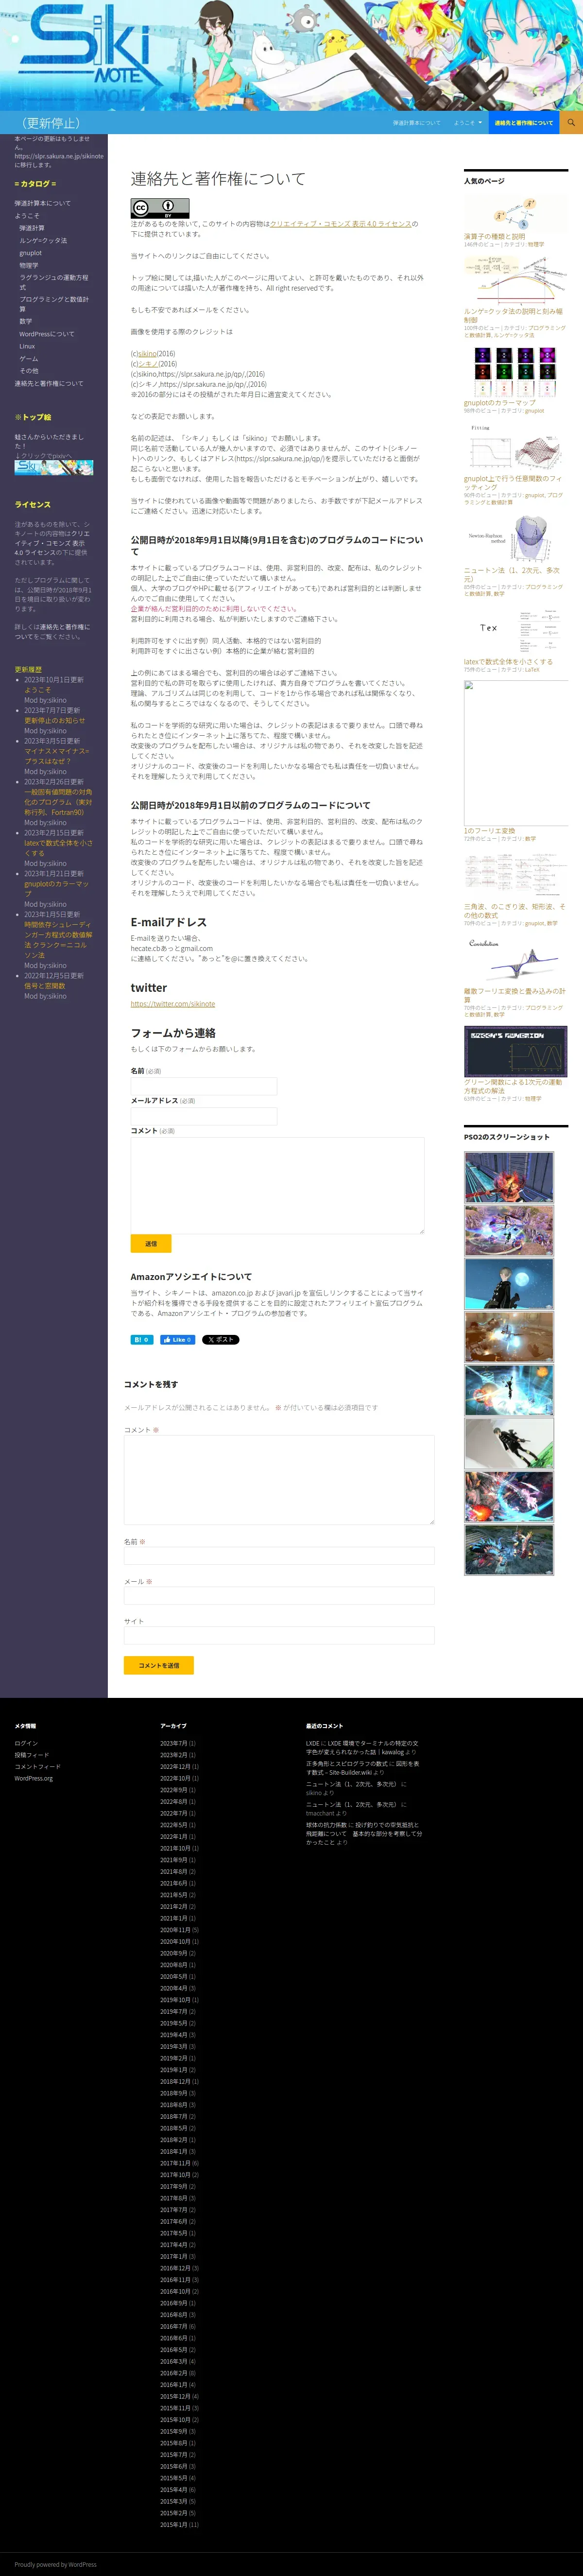Open recent comment on LXDE terminal colors

[x=362, y=1747]
